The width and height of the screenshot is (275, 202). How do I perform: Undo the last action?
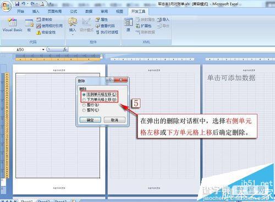point(23,4)
